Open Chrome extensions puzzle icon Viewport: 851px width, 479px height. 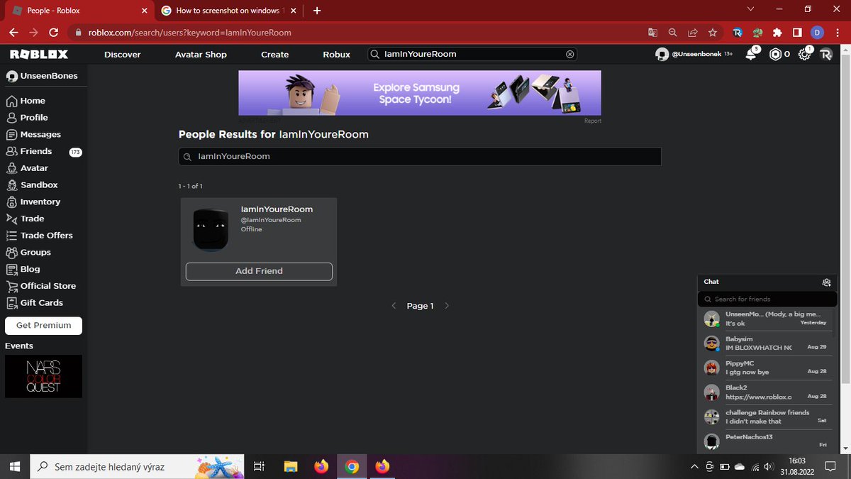[777, 32]
